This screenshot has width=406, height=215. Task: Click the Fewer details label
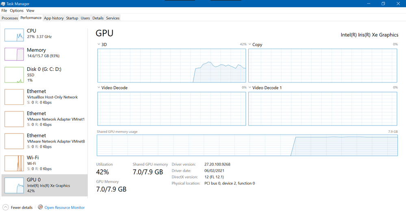pyautogui.click(x=22, y=208)
